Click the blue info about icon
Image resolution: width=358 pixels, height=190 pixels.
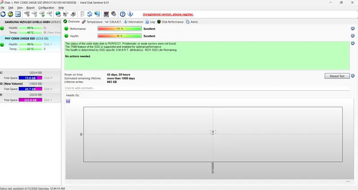130,14
